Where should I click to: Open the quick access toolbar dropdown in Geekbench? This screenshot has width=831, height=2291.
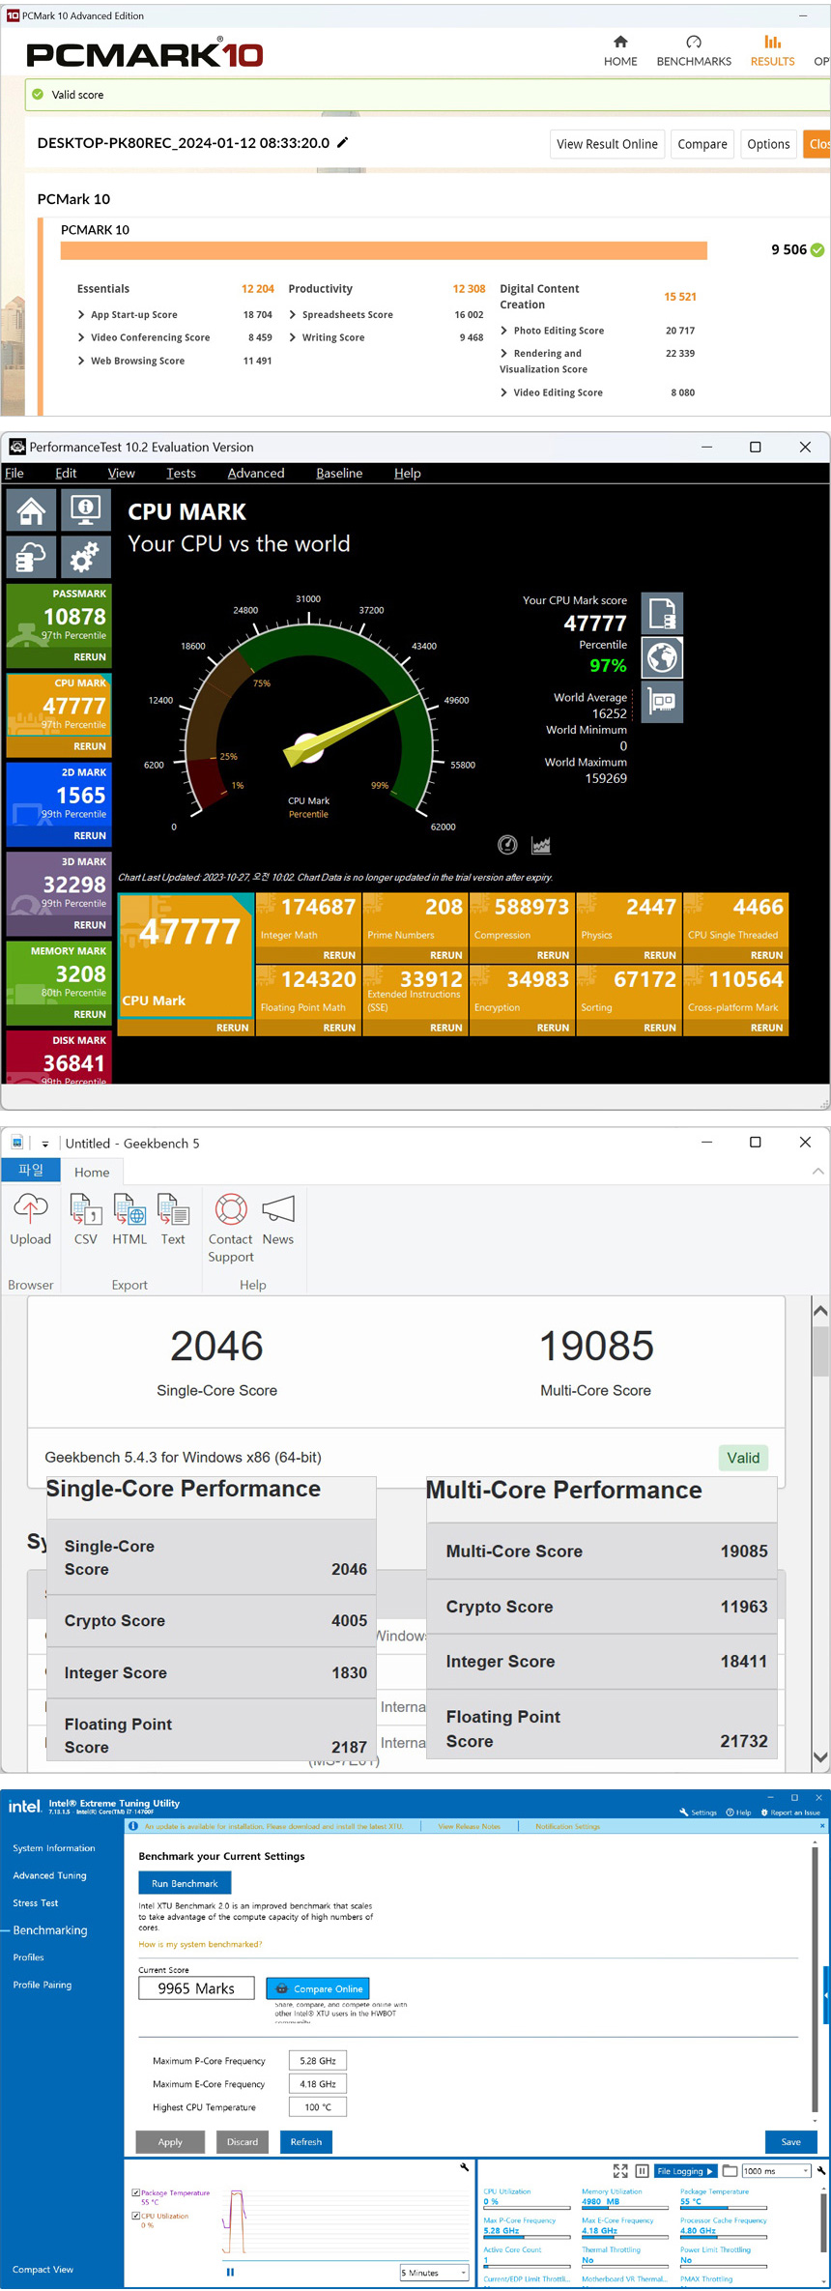44,1144
